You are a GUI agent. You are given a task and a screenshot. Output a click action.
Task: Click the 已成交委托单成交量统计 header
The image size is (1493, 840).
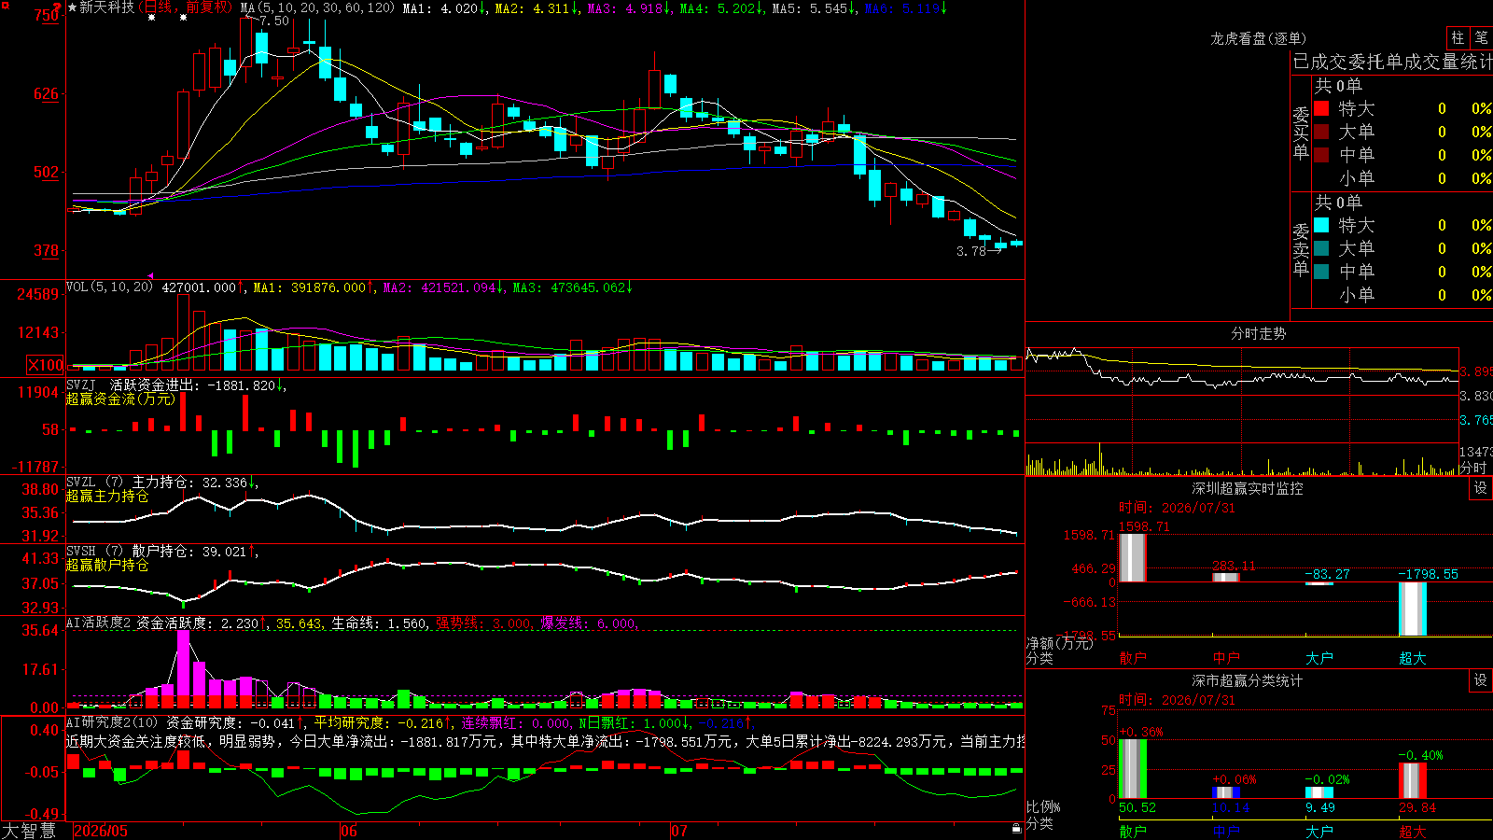[x=1392, y=62]
